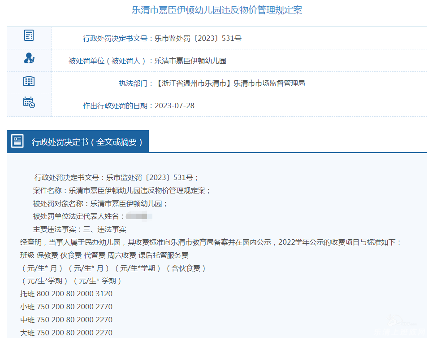Click the paragraph starting 经查明，当事人属于民办幼儿园
Viewport: 428px width, 338px height.
pos(211,242)
